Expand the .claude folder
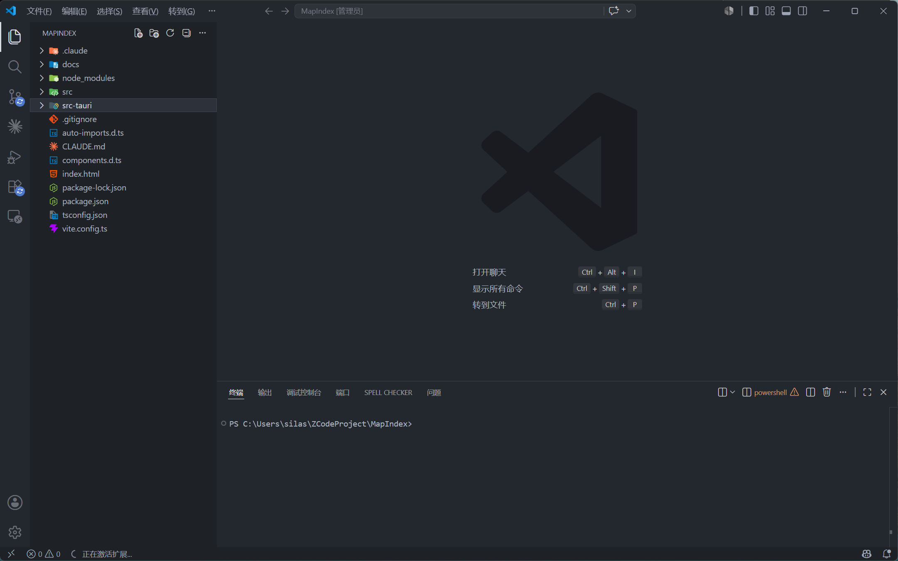The image size is (898, 561). [x=123, y=51]
